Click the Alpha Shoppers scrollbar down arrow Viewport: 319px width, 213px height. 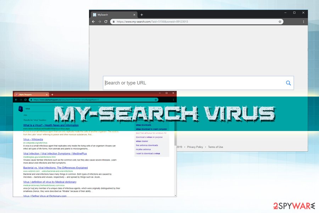point(175,196)
